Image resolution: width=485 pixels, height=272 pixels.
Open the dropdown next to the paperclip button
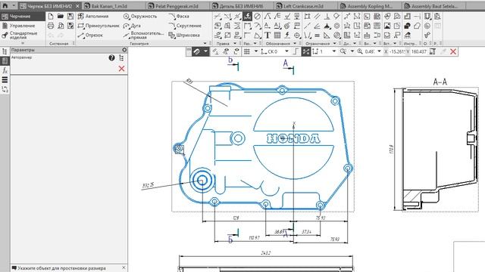205,52
